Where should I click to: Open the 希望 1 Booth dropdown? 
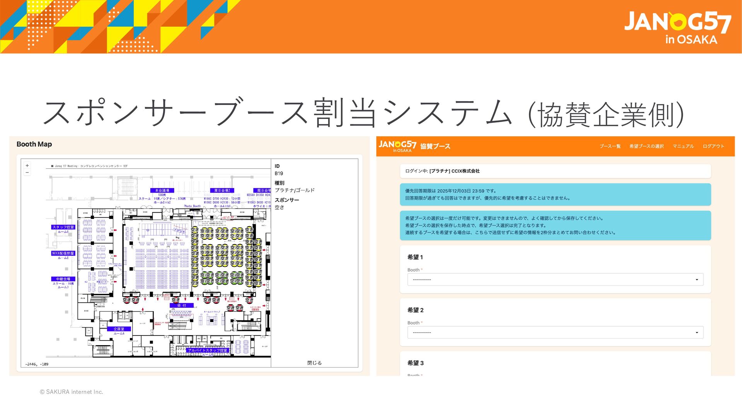555,280
